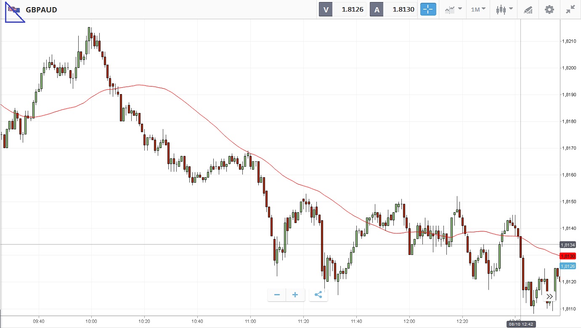This screenshot has height=328, width=581.
Task: Expand the 1M timeframe dropdown
Action: (x=478, y=9)
